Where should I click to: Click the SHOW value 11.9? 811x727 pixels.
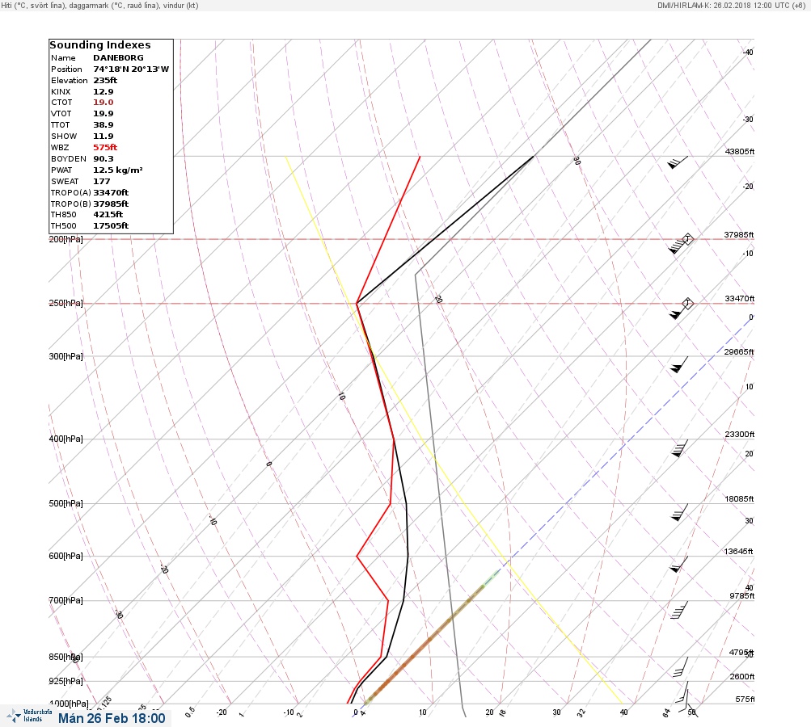[x=103, y=137]
